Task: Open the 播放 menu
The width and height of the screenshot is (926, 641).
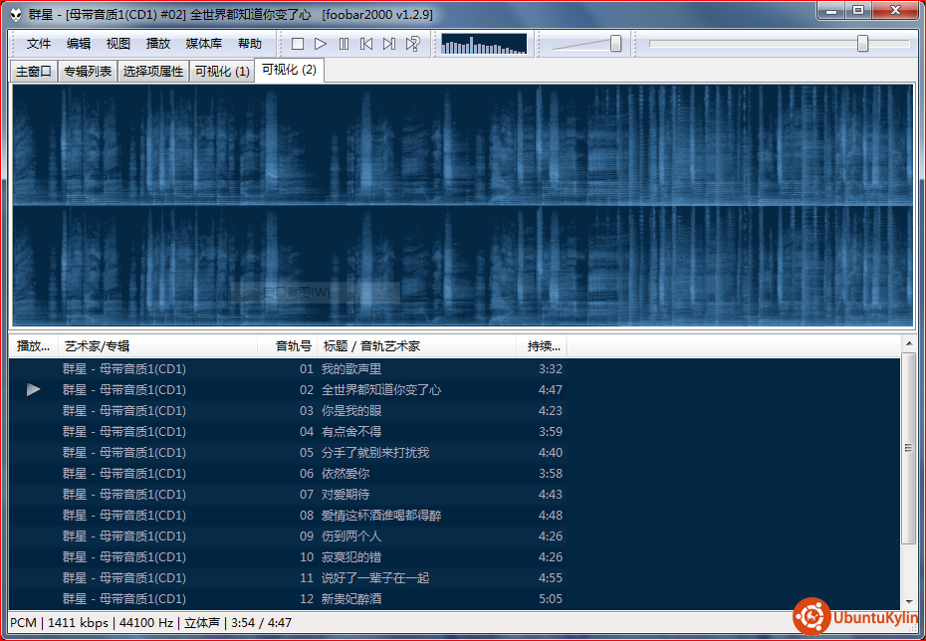Action: click(158, 44)
